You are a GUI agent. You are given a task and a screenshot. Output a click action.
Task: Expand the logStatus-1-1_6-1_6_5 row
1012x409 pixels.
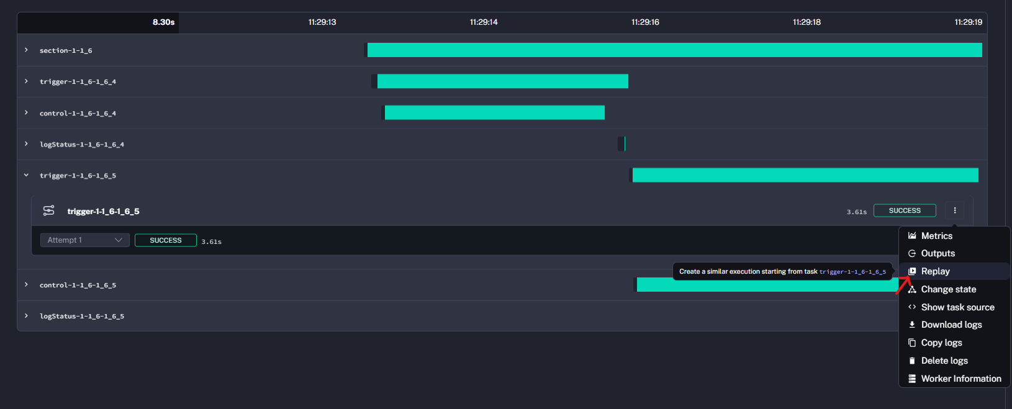click(26, 316)
